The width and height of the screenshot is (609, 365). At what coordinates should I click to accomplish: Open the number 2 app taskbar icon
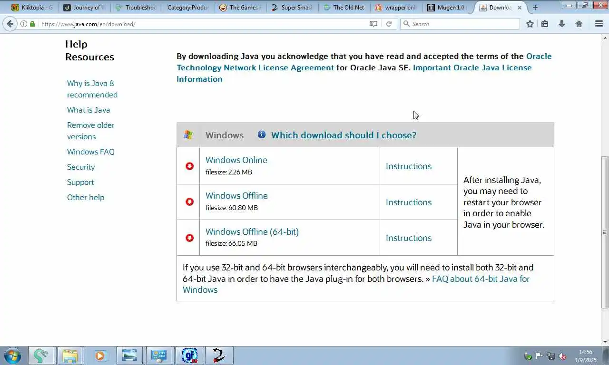[219, 355]
